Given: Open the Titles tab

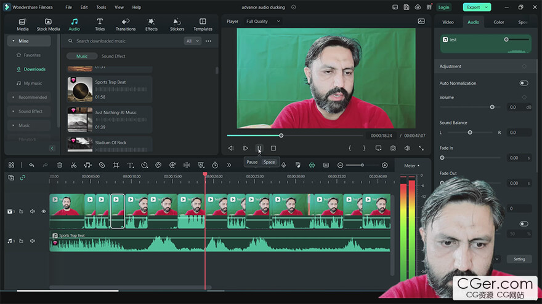Looking at the screenshot, I should tap(100, 25).
